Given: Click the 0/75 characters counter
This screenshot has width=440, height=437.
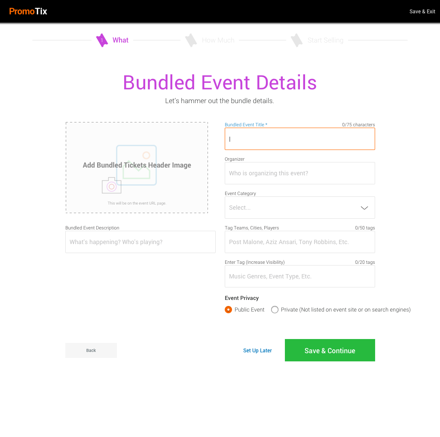Looking at the screenshot, I should tap(358, 125).
